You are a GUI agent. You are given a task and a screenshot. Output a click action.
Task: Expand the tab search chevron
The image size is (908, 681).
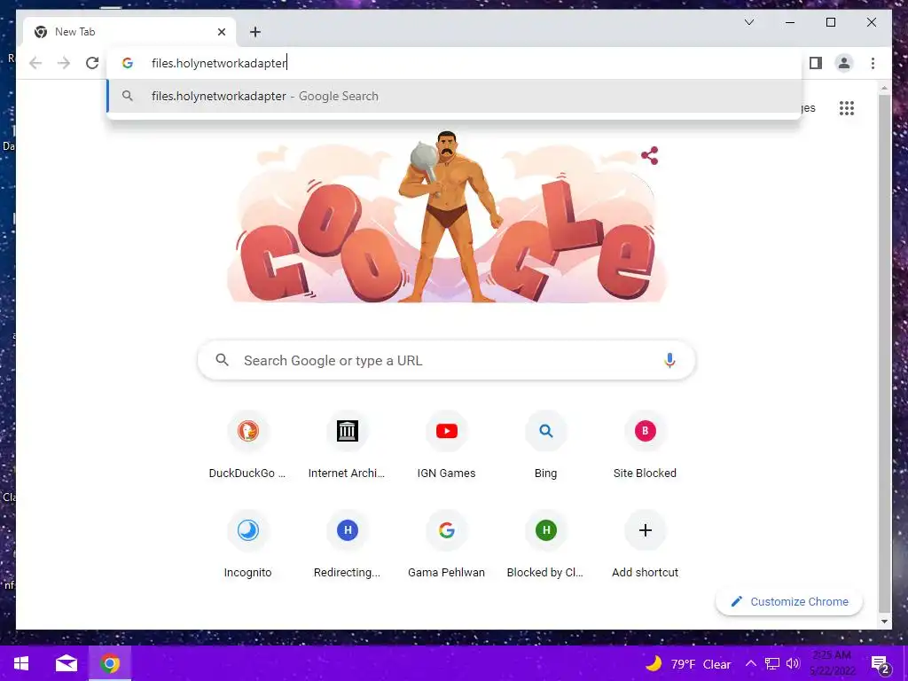748,22
